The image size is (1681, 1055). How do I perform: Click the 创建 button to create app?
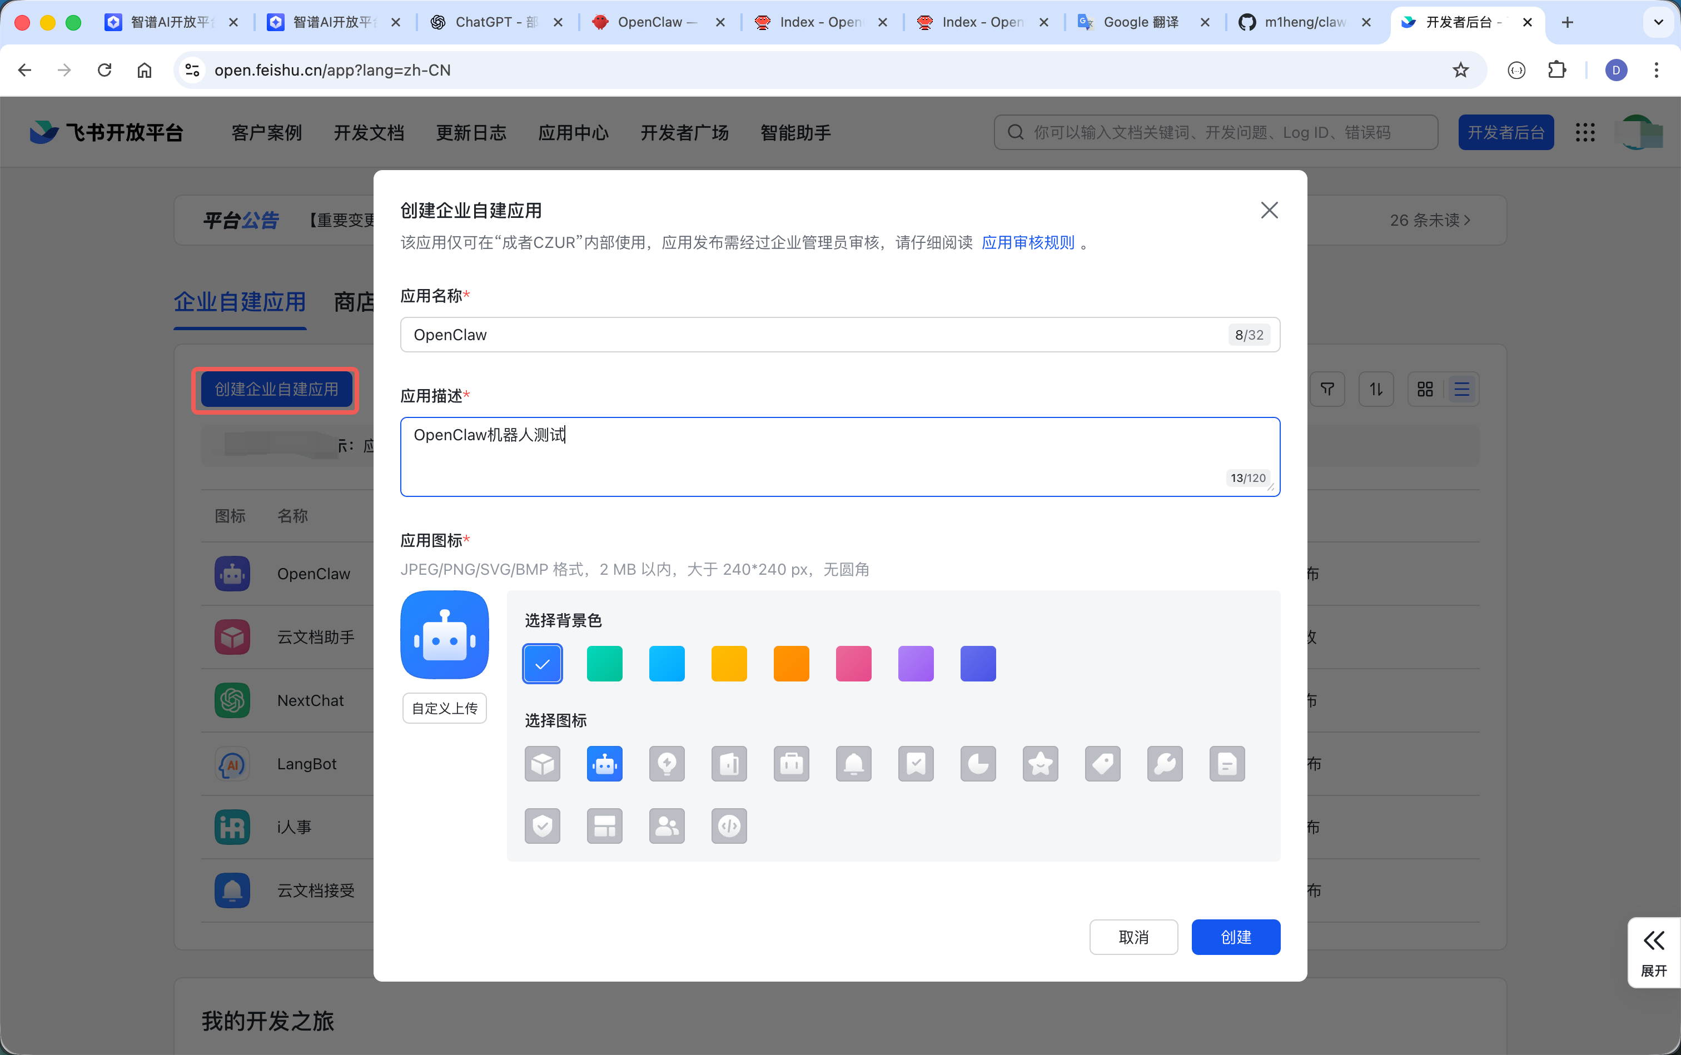(1235, 937)
